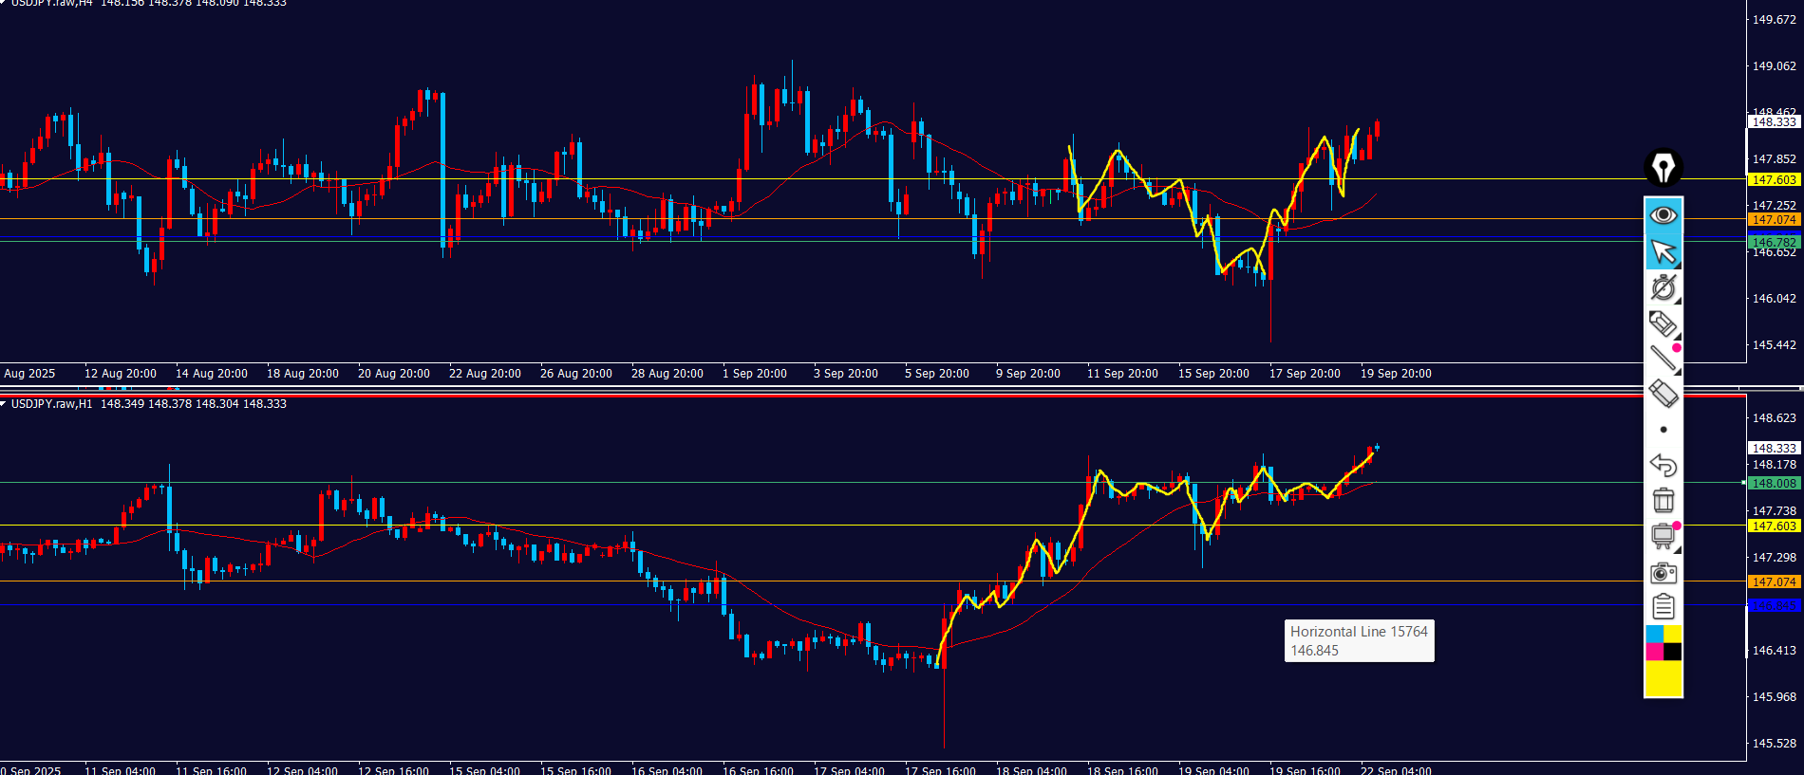1804x775 pixels.
Task: Undo the last drawing stroke
Action: coord(1663,465)
